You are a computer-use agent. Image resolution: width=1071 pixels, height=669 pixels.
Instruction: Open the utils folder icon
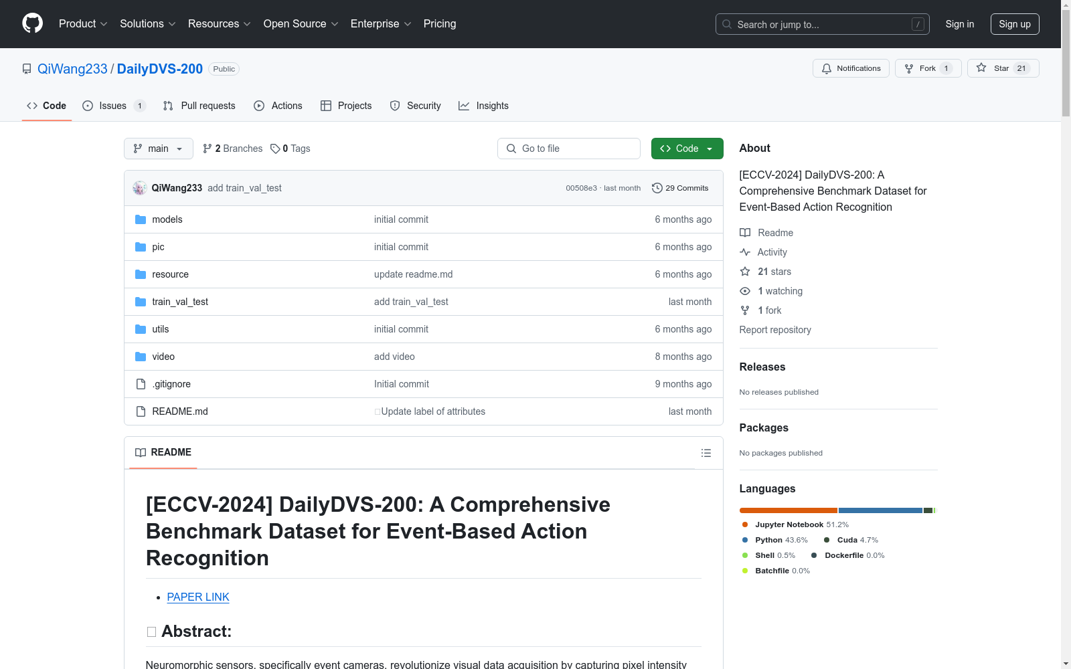tap(141, 329)
